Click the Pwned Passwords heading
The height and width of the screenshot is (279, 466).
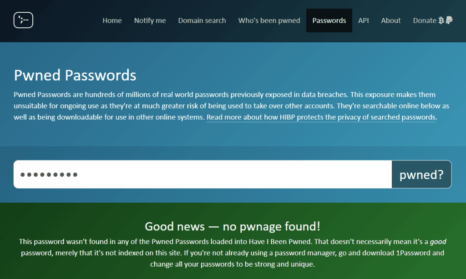[75, 75]
